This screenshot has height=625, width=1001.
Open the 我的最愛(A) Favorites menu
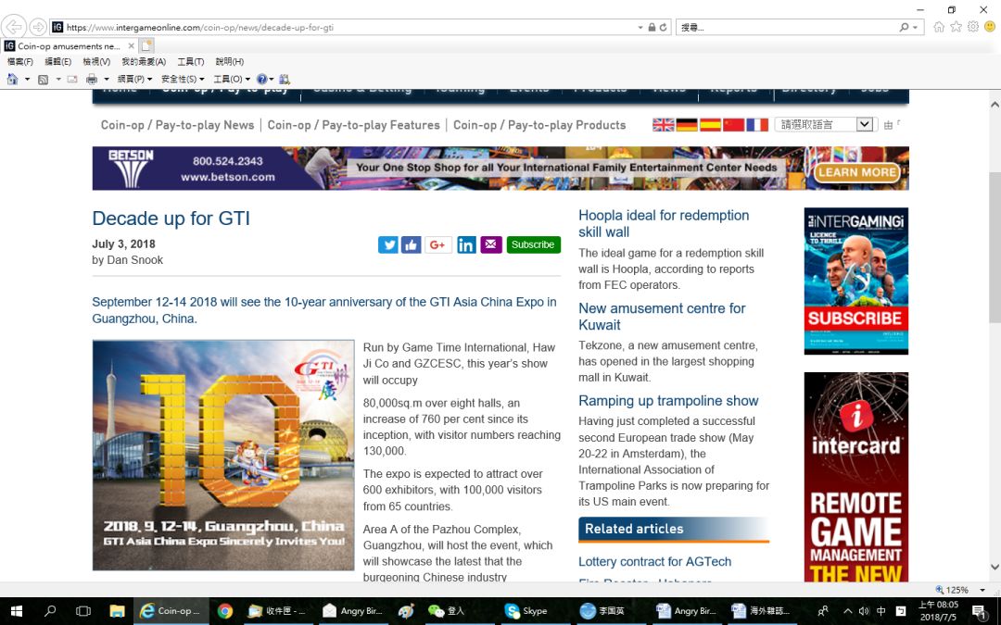point(144,62)
